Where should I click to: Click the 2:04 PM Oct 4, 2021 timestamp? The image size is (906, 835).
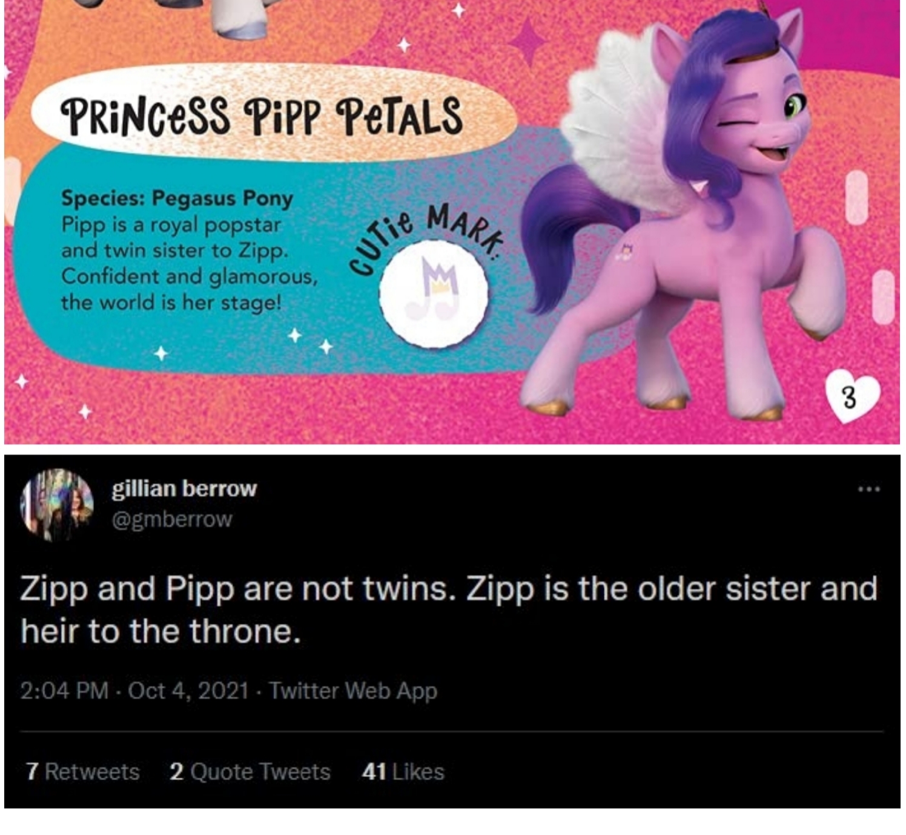tap(134, 690)
